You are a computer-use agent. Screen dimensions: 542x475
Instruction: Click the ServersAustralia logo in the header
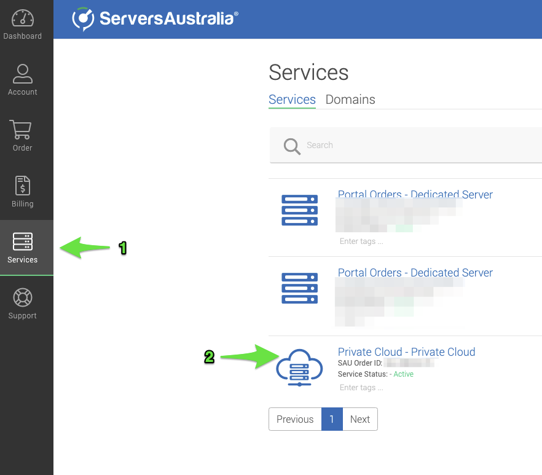[152, 18]
